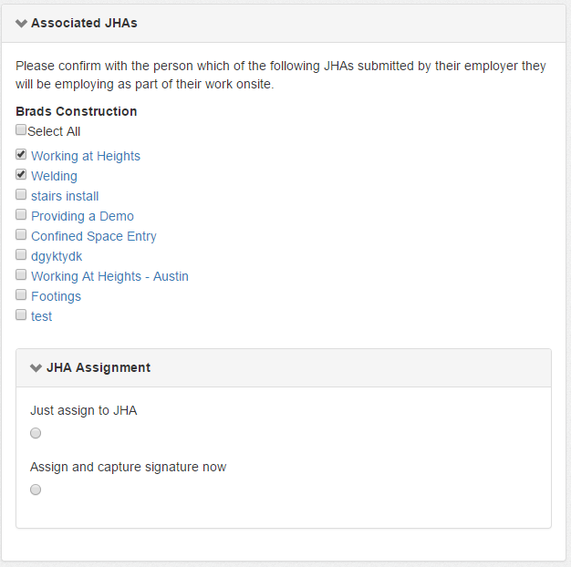
Task: Click the Associated JHAs panel heading
Action: point(84,23)
